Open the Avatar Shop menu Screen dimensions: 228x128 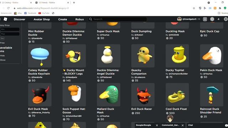[x=42, y=19]
